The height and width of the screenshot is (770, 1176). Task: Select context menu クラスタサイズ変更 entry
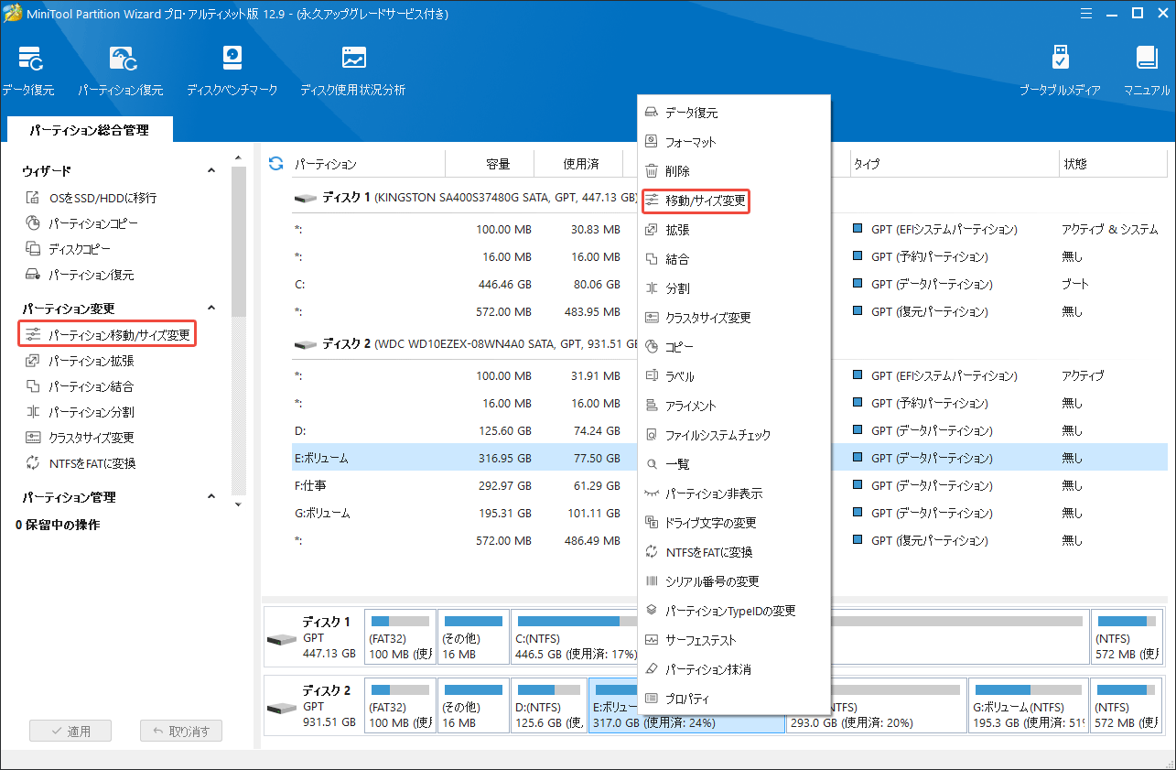(x=734, y=318)
